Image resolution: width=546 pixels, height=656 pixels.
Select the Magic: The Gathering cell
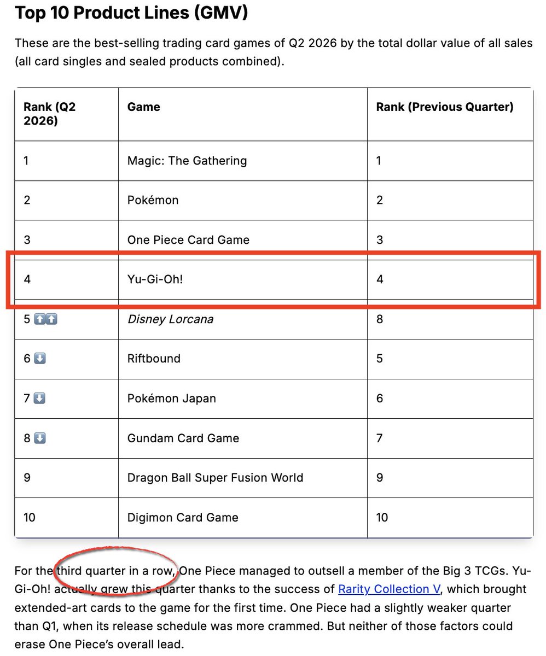point(243,161)
